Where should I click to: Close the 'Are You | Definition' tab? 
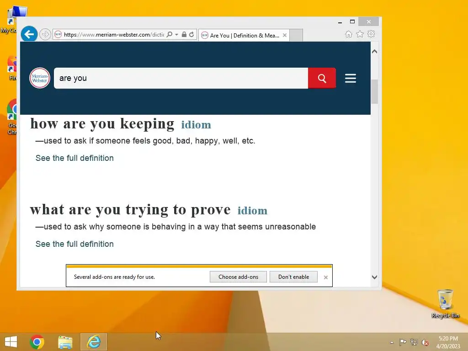click(285, 35)
